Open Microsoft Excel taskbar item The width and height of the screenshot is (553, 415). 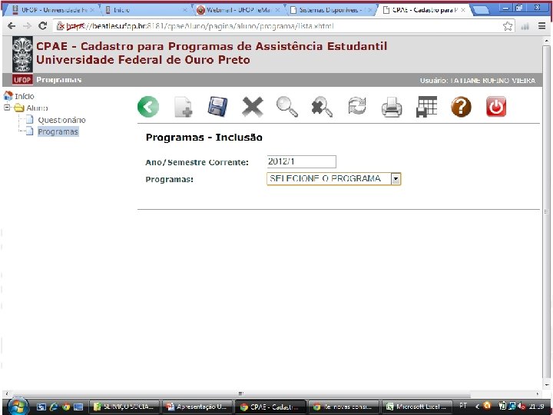pyautogui.click(x=417, y=407)
